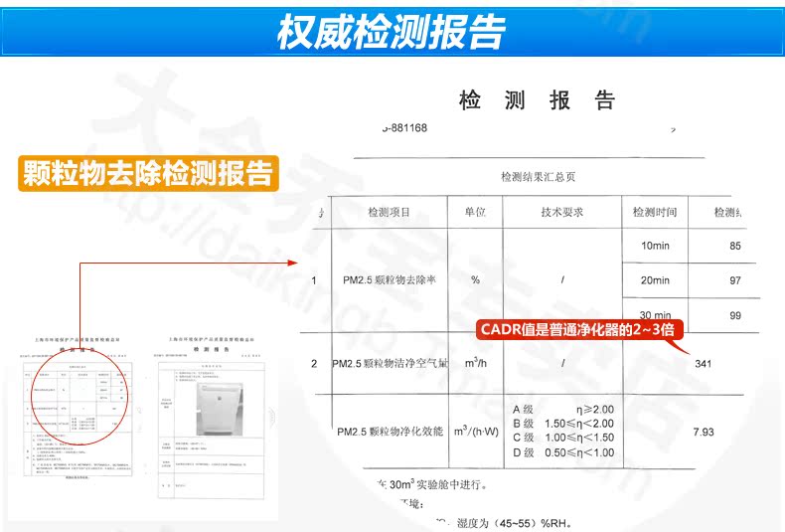Click the 检测时间 column header
Screen dimensions: 785x532
(655, 212)
